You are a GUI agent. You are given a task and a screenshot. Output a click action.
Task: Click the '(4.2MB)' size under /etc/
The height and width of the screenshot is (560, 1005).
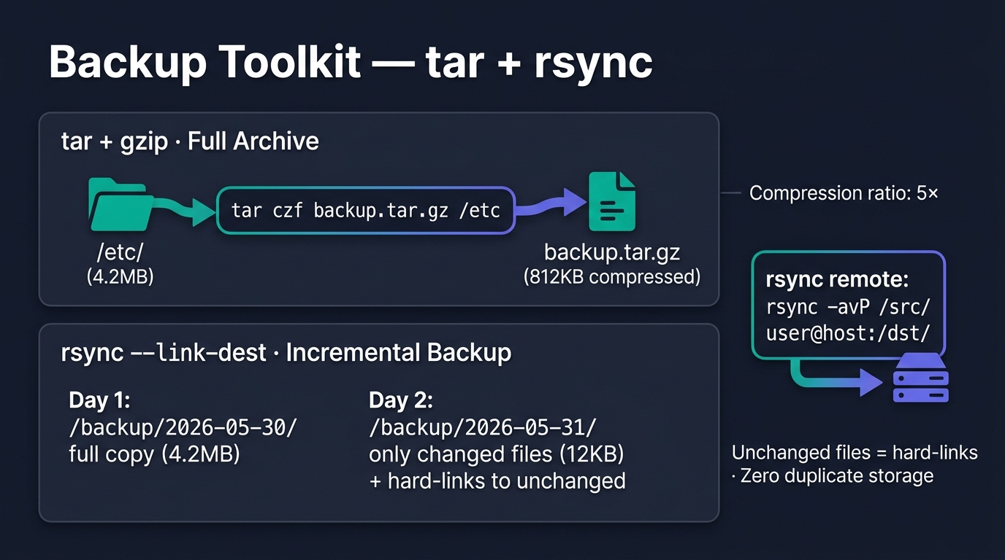(x=121, y=277)
